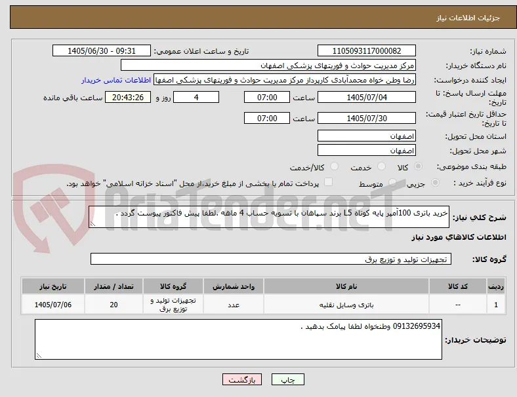The image size is (517, 397).
Task: Click the تعداد / مقدار column header
Action: 114,286
